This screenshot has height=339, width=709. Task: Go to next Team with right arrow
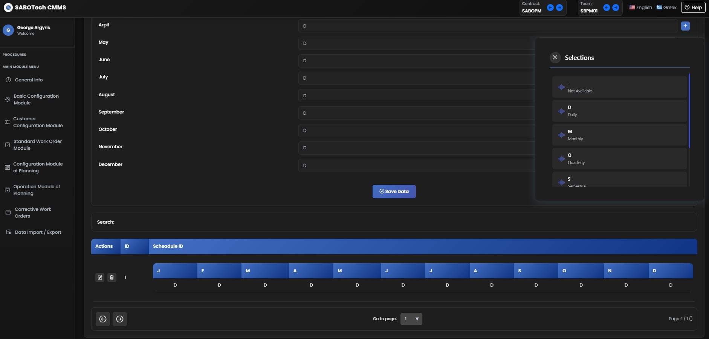click(616, 8)
